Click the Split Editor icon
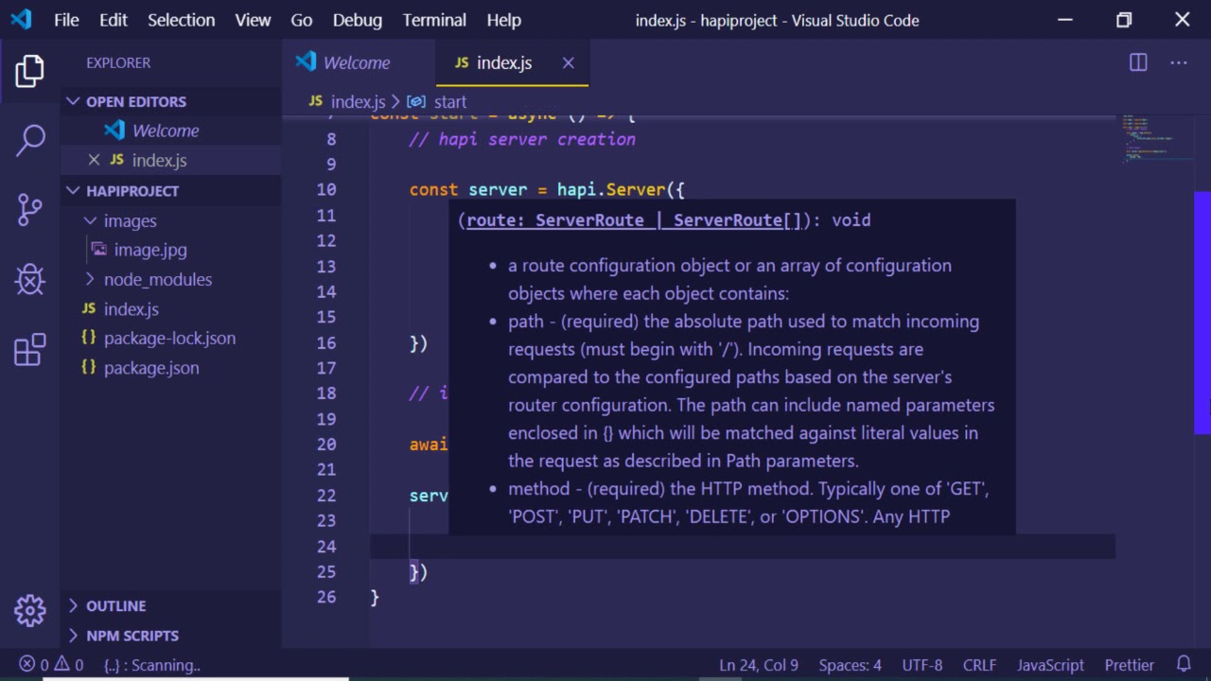1211x681 pixels. [1138, 62]
